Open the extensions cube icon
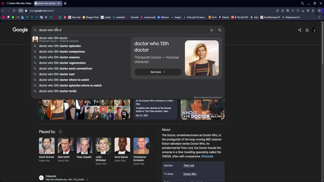The width and height of the screenshot is (324, 182). (319, 11)
